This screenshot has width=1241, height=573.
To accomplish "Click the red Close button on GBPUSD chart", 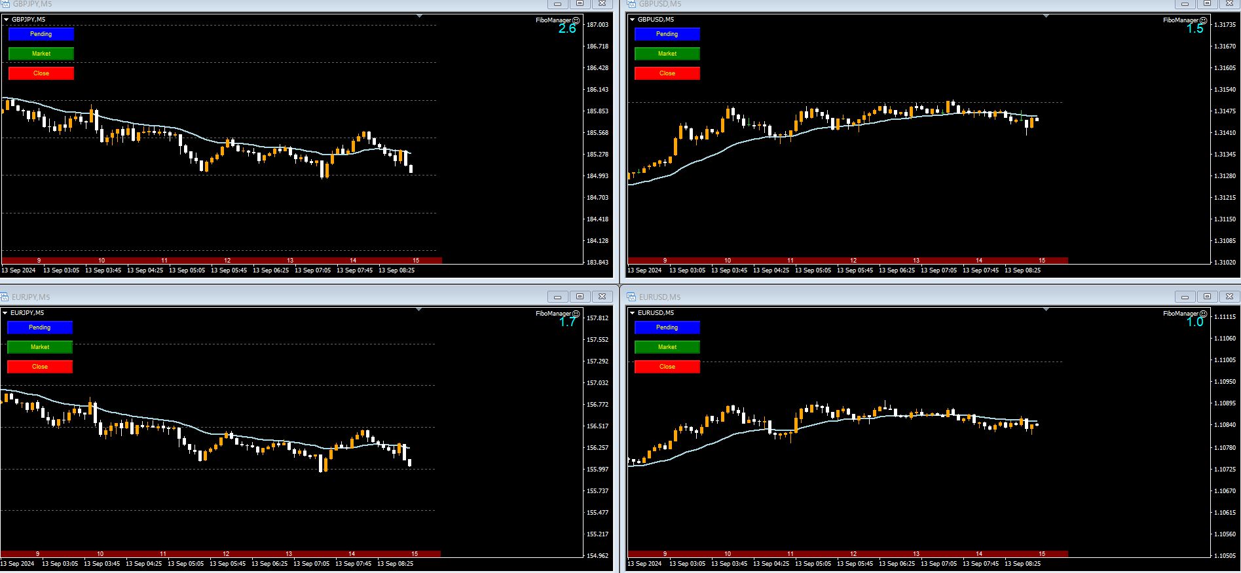I will pyautogui.click(x=667, y=73).
